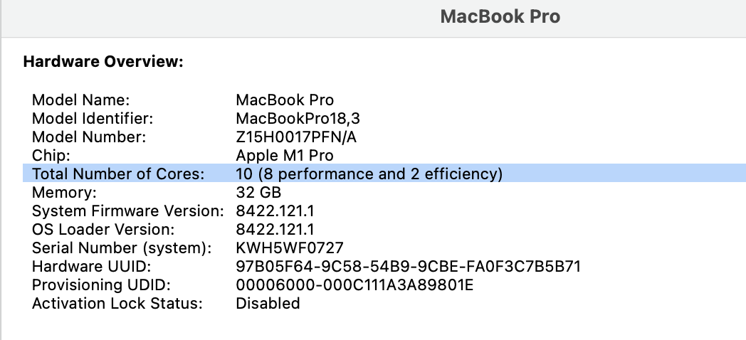The height and width of the screenshot is (340, 746).
Task: Select the Model Identifier value MacBookPro18,3
Action: (298, 118)
